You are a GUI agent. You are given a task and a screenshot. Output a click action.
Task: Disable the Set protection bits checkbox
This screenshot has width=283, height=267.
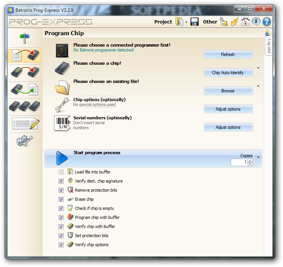point(61,236)
